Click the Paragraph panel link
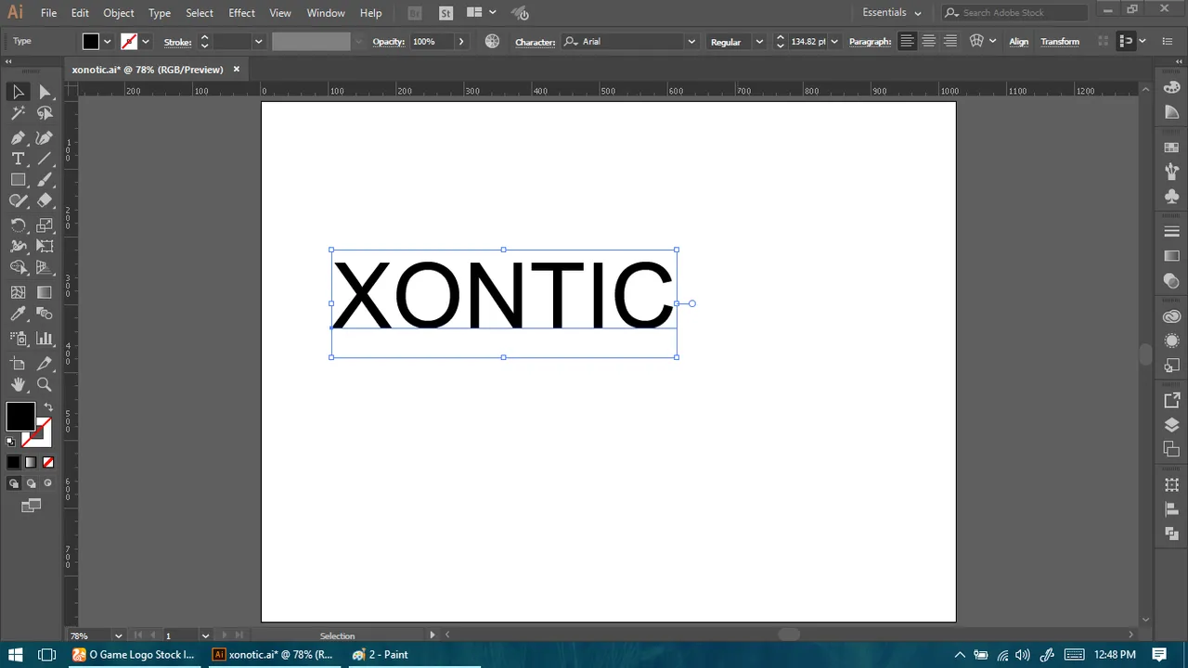This screenshot has width=1188, height=668. tap(870, 42)
